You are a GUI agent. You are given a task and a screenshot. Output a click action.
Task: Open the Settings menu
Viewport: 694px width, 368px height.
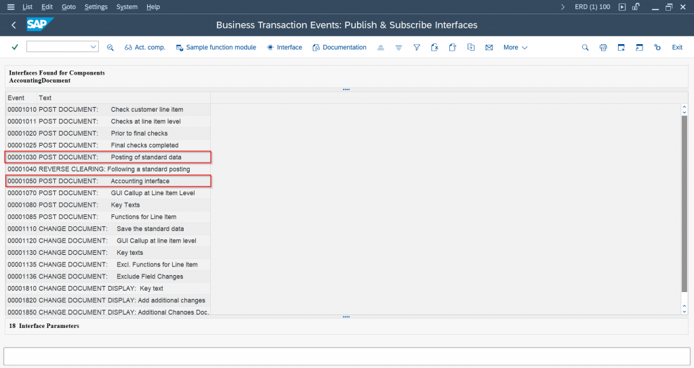pos(96,7)
